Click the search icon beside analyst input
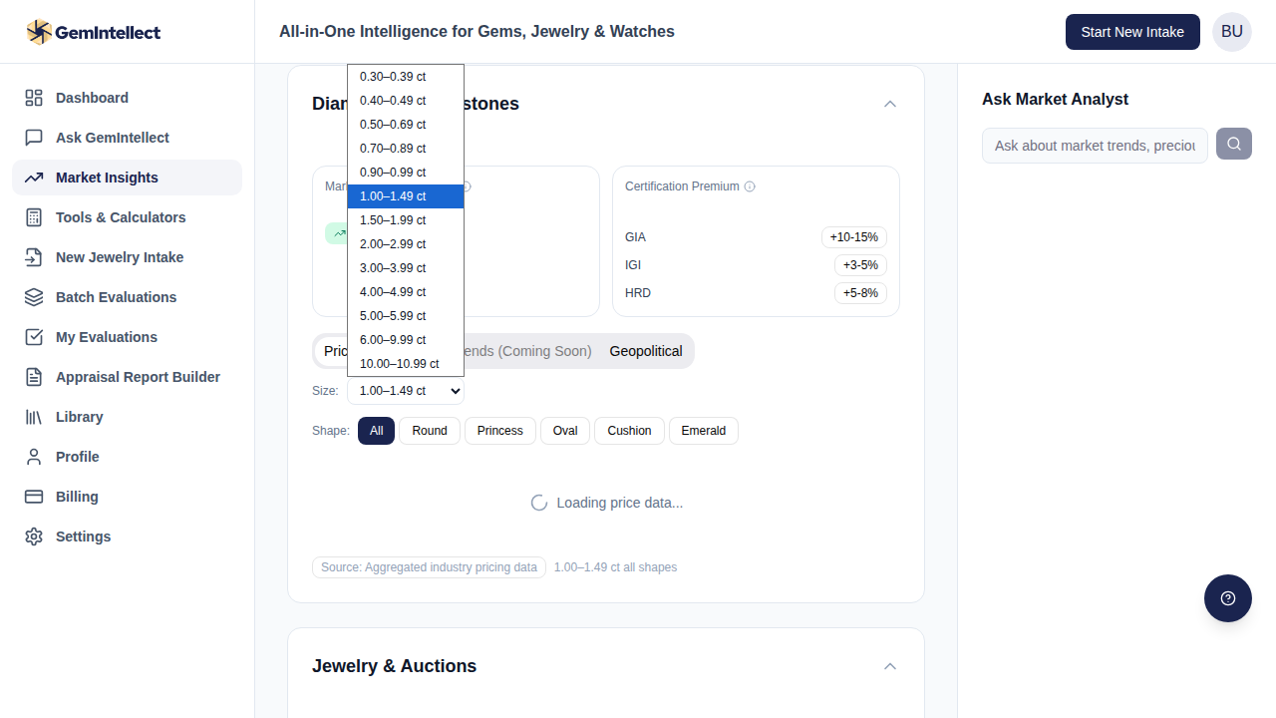The image size is (1276, 718). point(1234,145)
